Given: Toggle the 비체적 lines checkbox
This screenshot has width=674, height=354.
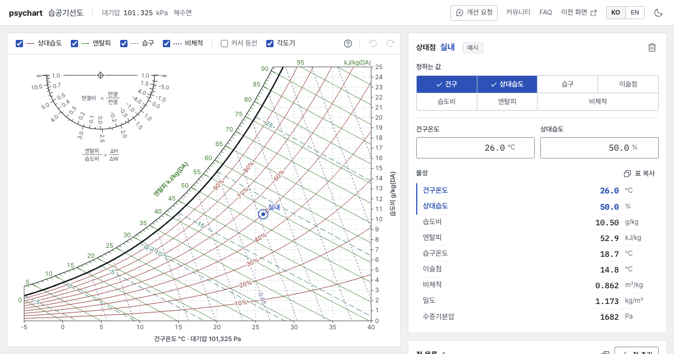Looking at the screenshot, I should pyautogui.click(x=167, y=43).
